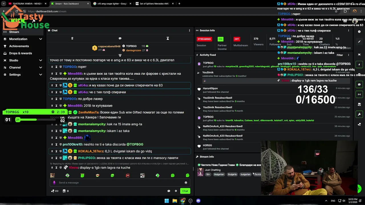Click the screen capture icon in the right toolbar
The height and width of the screenshot is (205, 365).
359,55
